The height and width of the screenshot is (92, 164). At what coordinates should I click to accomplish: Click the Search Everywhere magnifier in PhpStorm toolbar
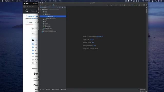pyautogui.click(x=146, y=5)
